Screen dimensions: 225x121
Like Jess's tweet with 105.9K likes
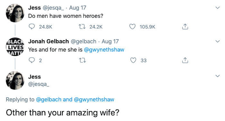pyautogui.click(x=132, y=27)
